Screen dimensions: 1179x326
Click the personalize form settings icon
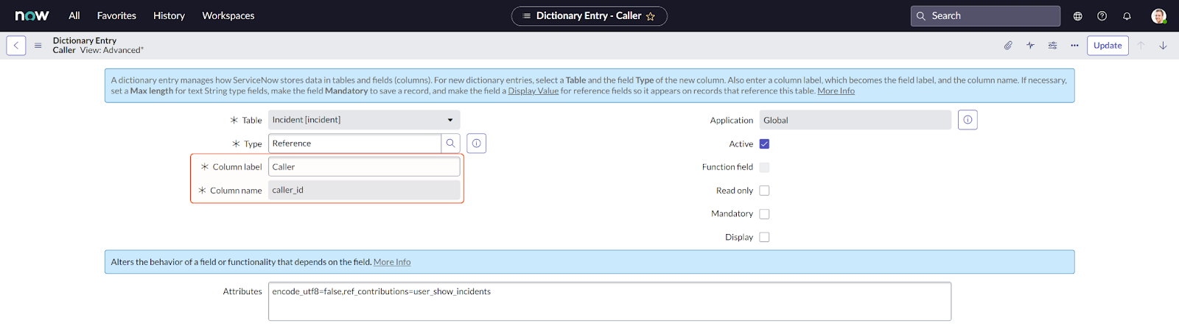(x=1052, y=46)
